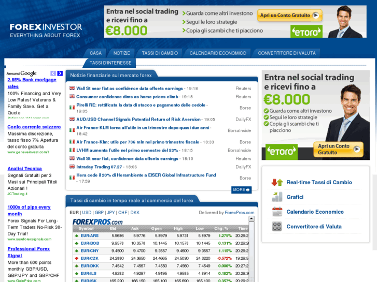Screen dimensions: 377x282
Task: Click UK flag beside Wall St near flat 19:18
Action: (72, 88)
